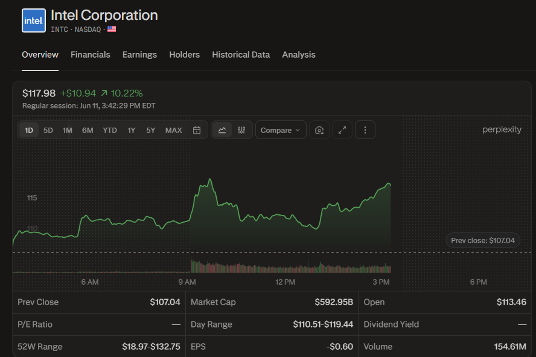Click the 10.22% percent change
Viewport: 536px width, 357px height.
[127, 93]
